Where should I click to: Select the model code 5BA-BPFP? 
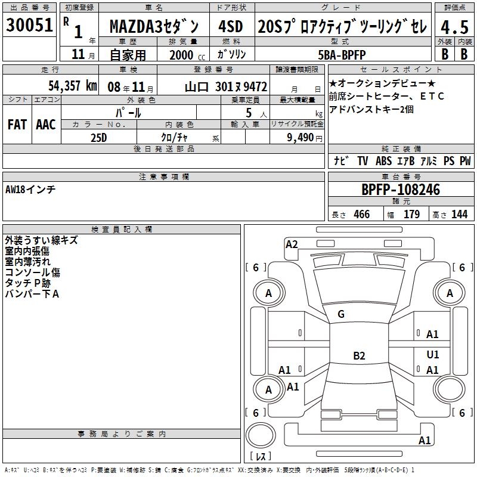click(342, 55)
